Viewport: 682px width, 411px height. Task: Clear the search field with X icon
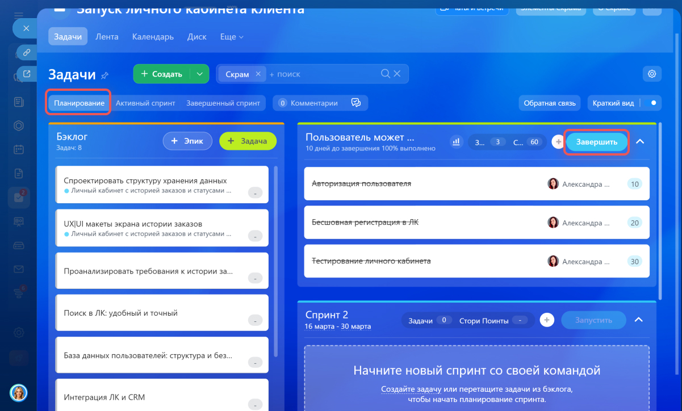tap(398, 74)
